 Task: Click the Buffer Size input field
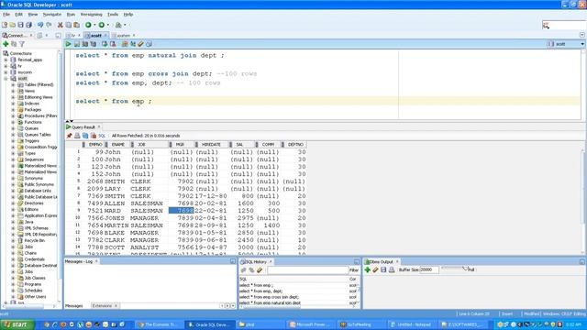point(429,269)
